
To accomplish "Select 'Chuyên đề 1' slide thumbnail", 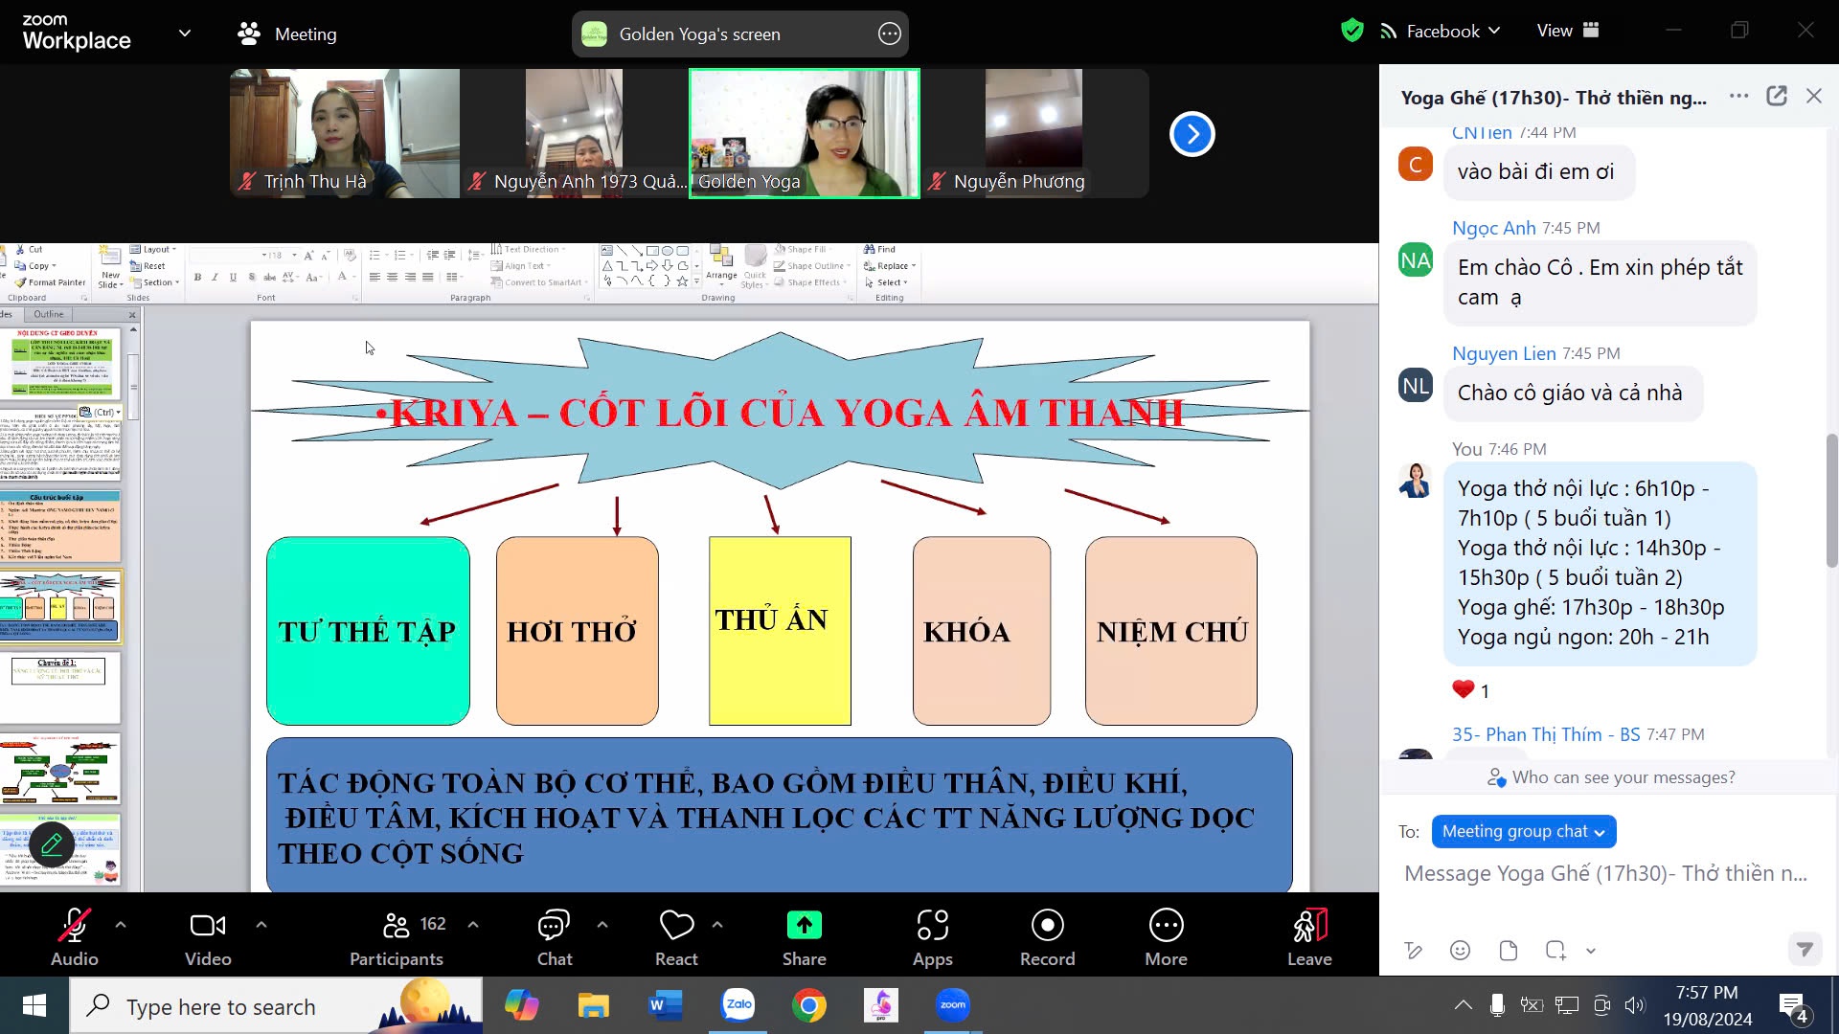I will pos(59,687).
